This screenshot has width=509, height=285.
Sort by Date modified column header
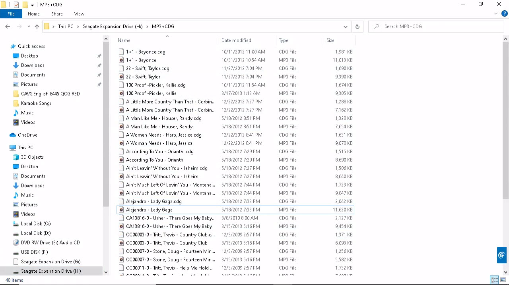(x=247, y=40)
